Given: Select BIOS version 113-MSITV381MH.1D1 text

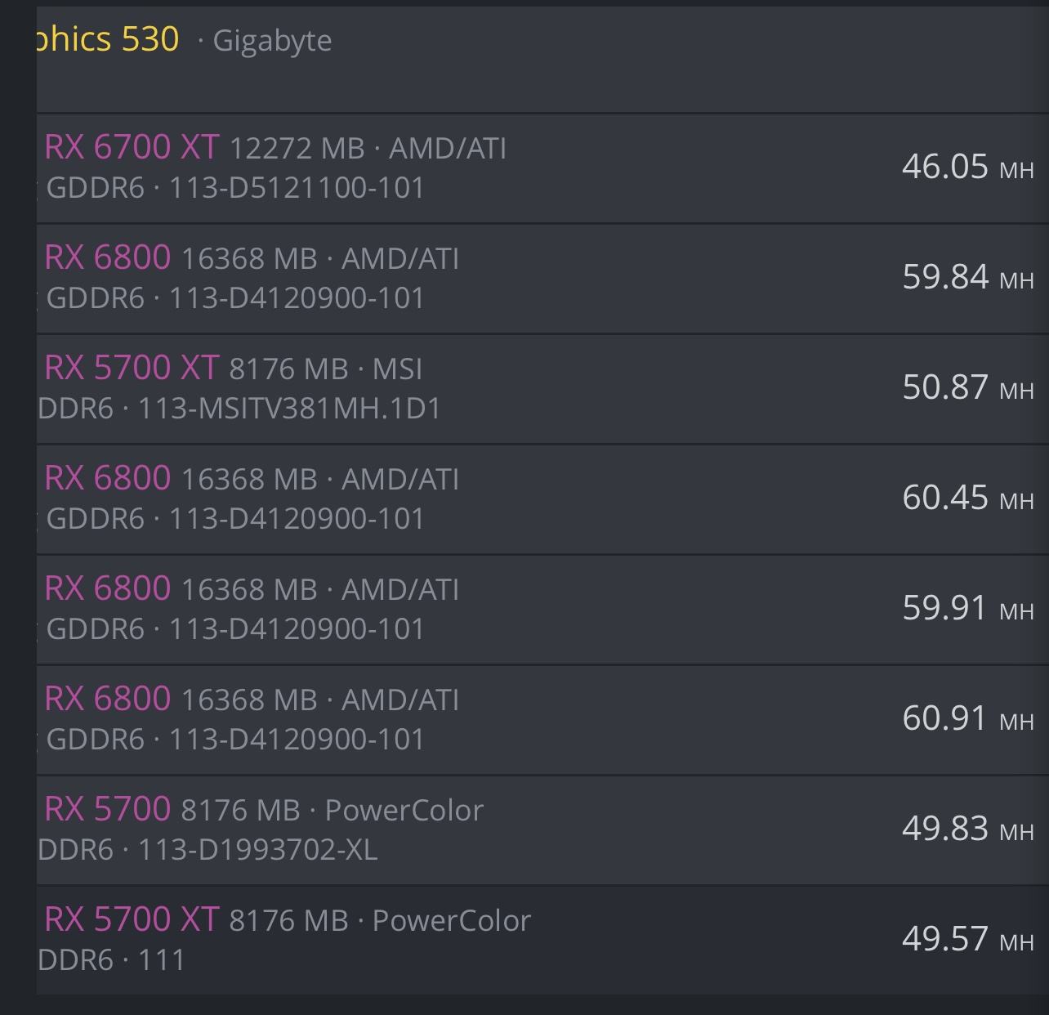Looking at the screenshot, I should click(289, 408).
